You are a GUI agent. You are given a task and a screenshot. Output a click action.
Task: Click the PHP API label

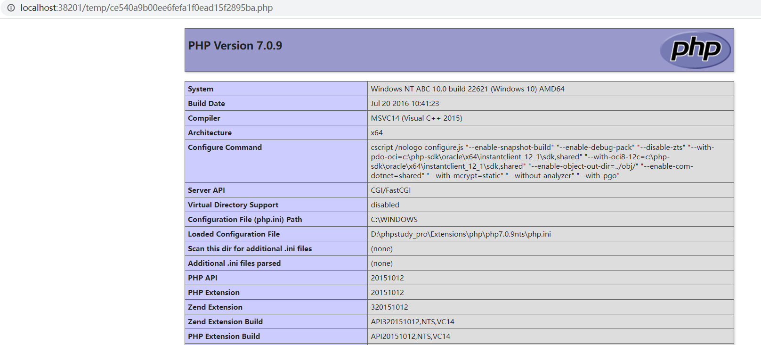pyautogui.click(x=202, y=278)
